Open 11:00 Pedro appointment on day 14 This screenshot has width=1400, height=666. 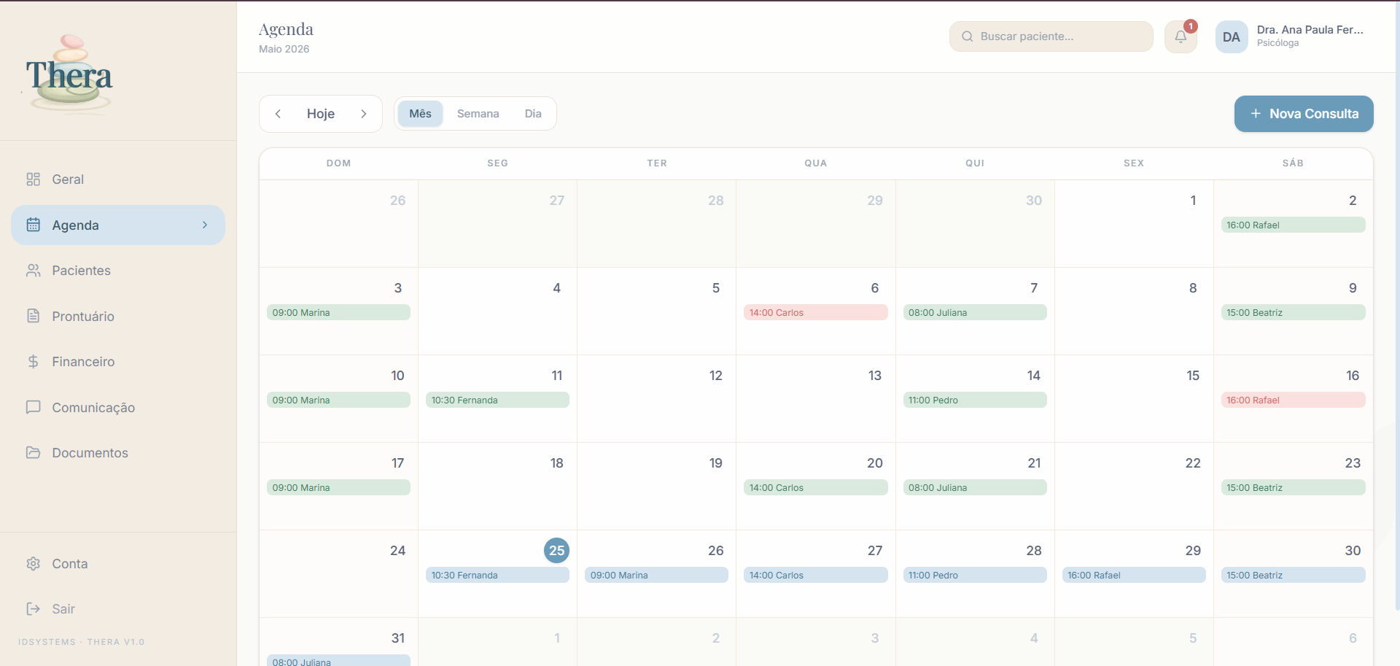[975, 400]
